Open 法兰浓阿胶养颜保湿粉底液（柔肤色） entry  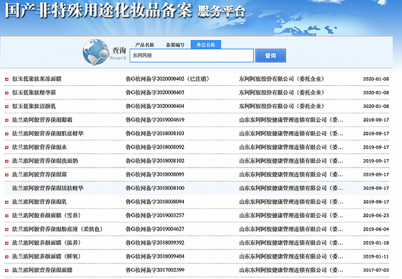tap(57, 229)
